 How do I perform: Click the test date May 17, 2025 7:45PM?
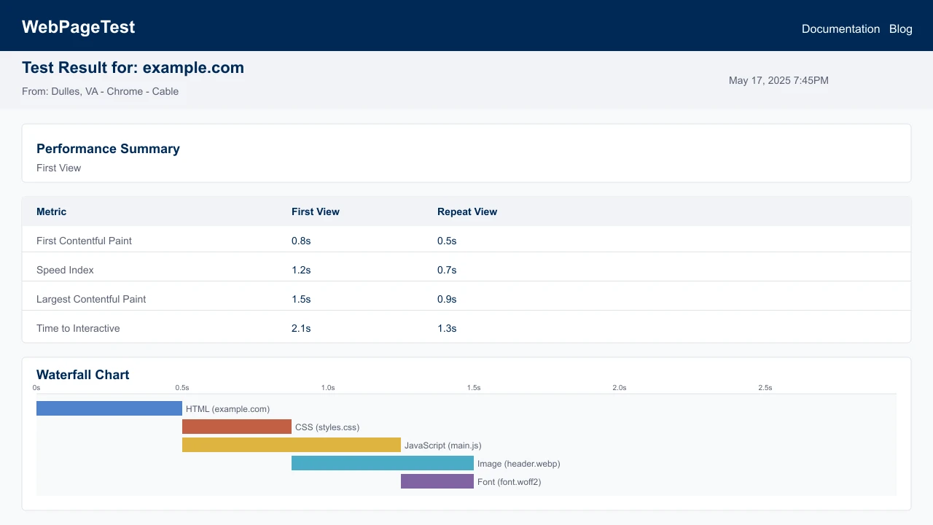(778, 80)
